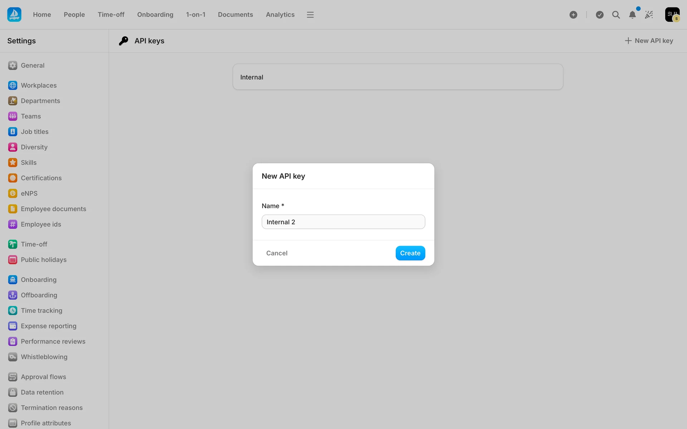Open Approval flows settings
687x429 pixels.
point(43,377)
